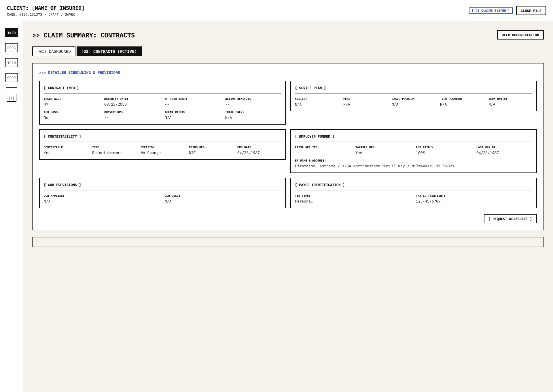The height and width of the screenshot is (392, 553).
Task: Click the Term Units value N/A
Action: click(492, 104)
